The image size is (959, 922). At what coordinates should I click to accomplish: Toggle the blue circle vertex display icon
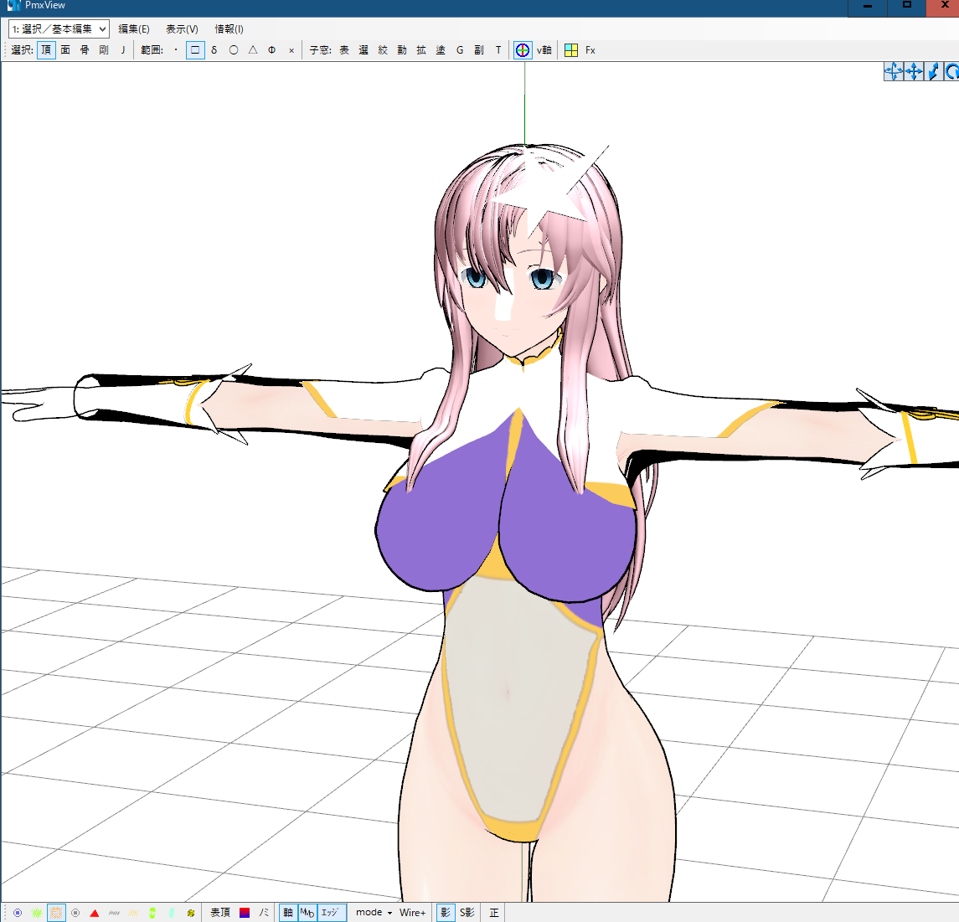click(x=18, y=913)
